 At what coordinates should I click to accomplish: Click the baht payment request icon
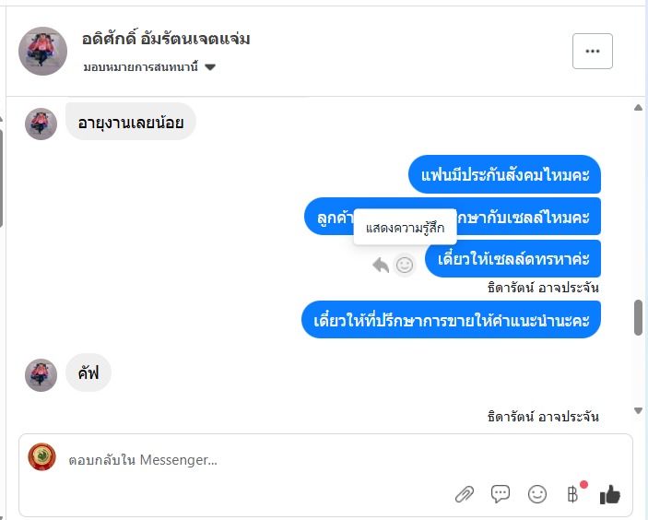coord(573,495)
